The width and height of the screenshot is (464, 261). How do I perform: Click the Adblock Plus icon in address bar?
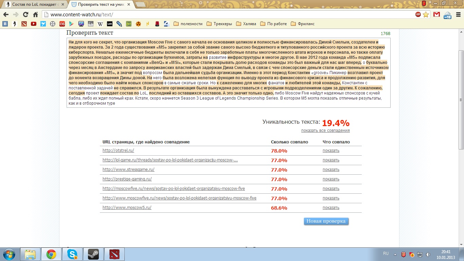coord(418,15)
